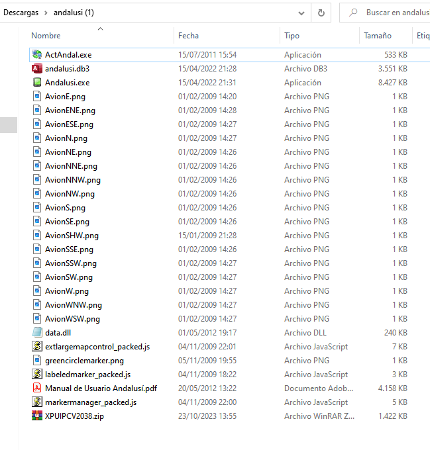Click the Etiq column header
Screen dimensions: 430x450
pos(423,36)
